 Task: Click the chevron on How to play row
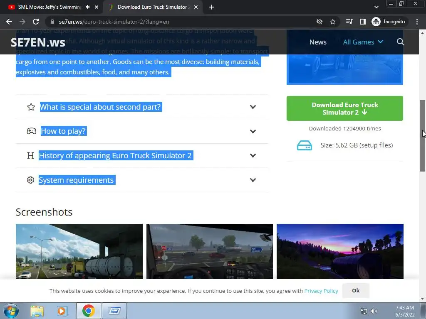tap(253, 131)
